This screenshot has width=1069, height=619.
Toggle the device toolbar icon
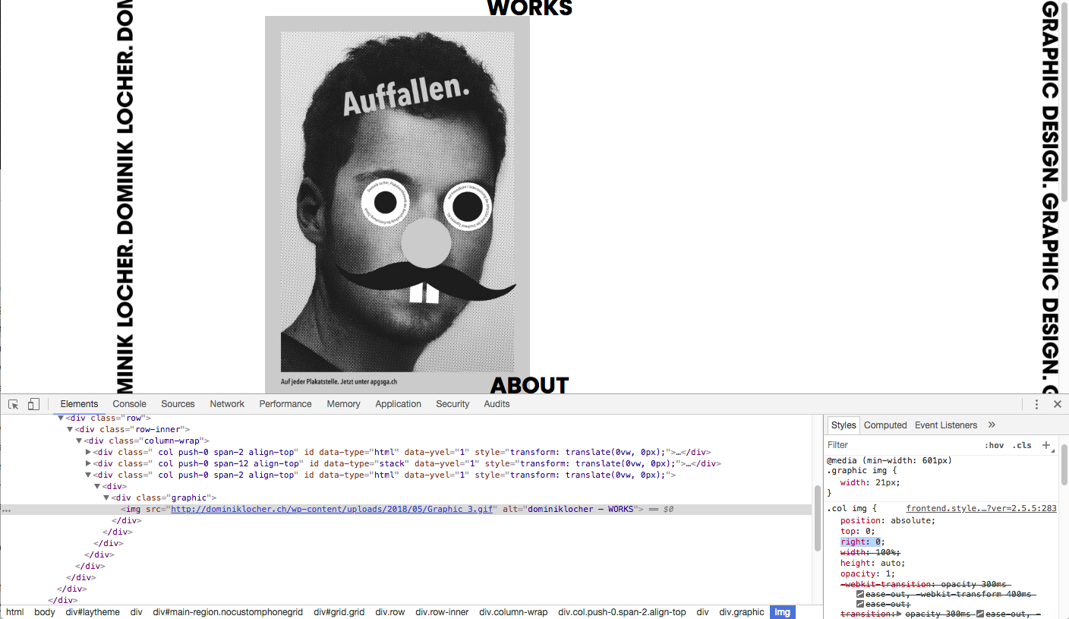33,404
